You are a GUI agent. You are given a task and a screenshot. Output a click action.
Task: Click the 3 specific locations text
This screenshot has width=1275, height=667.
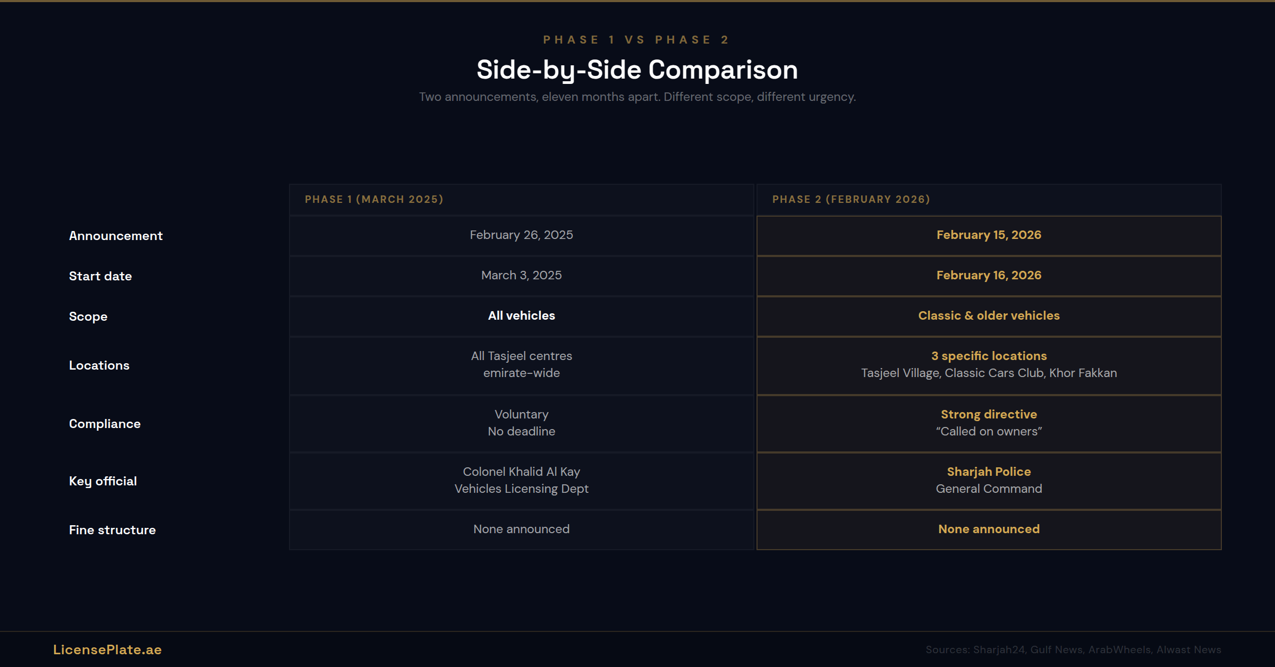click(989, 356)
